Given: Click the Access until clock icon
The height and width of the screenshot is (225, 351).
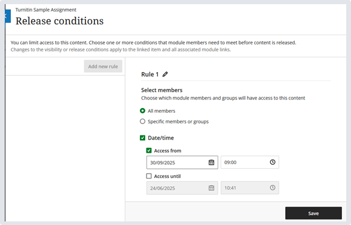Looking at the screenshot, I should coord(273,187).
